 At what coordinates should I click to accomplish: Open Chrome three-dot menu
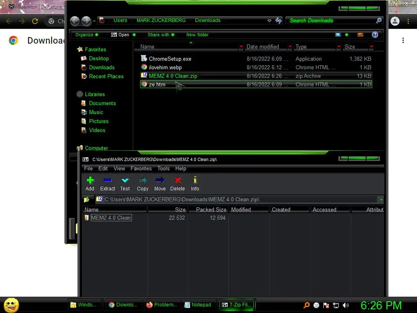click(408, 21)
